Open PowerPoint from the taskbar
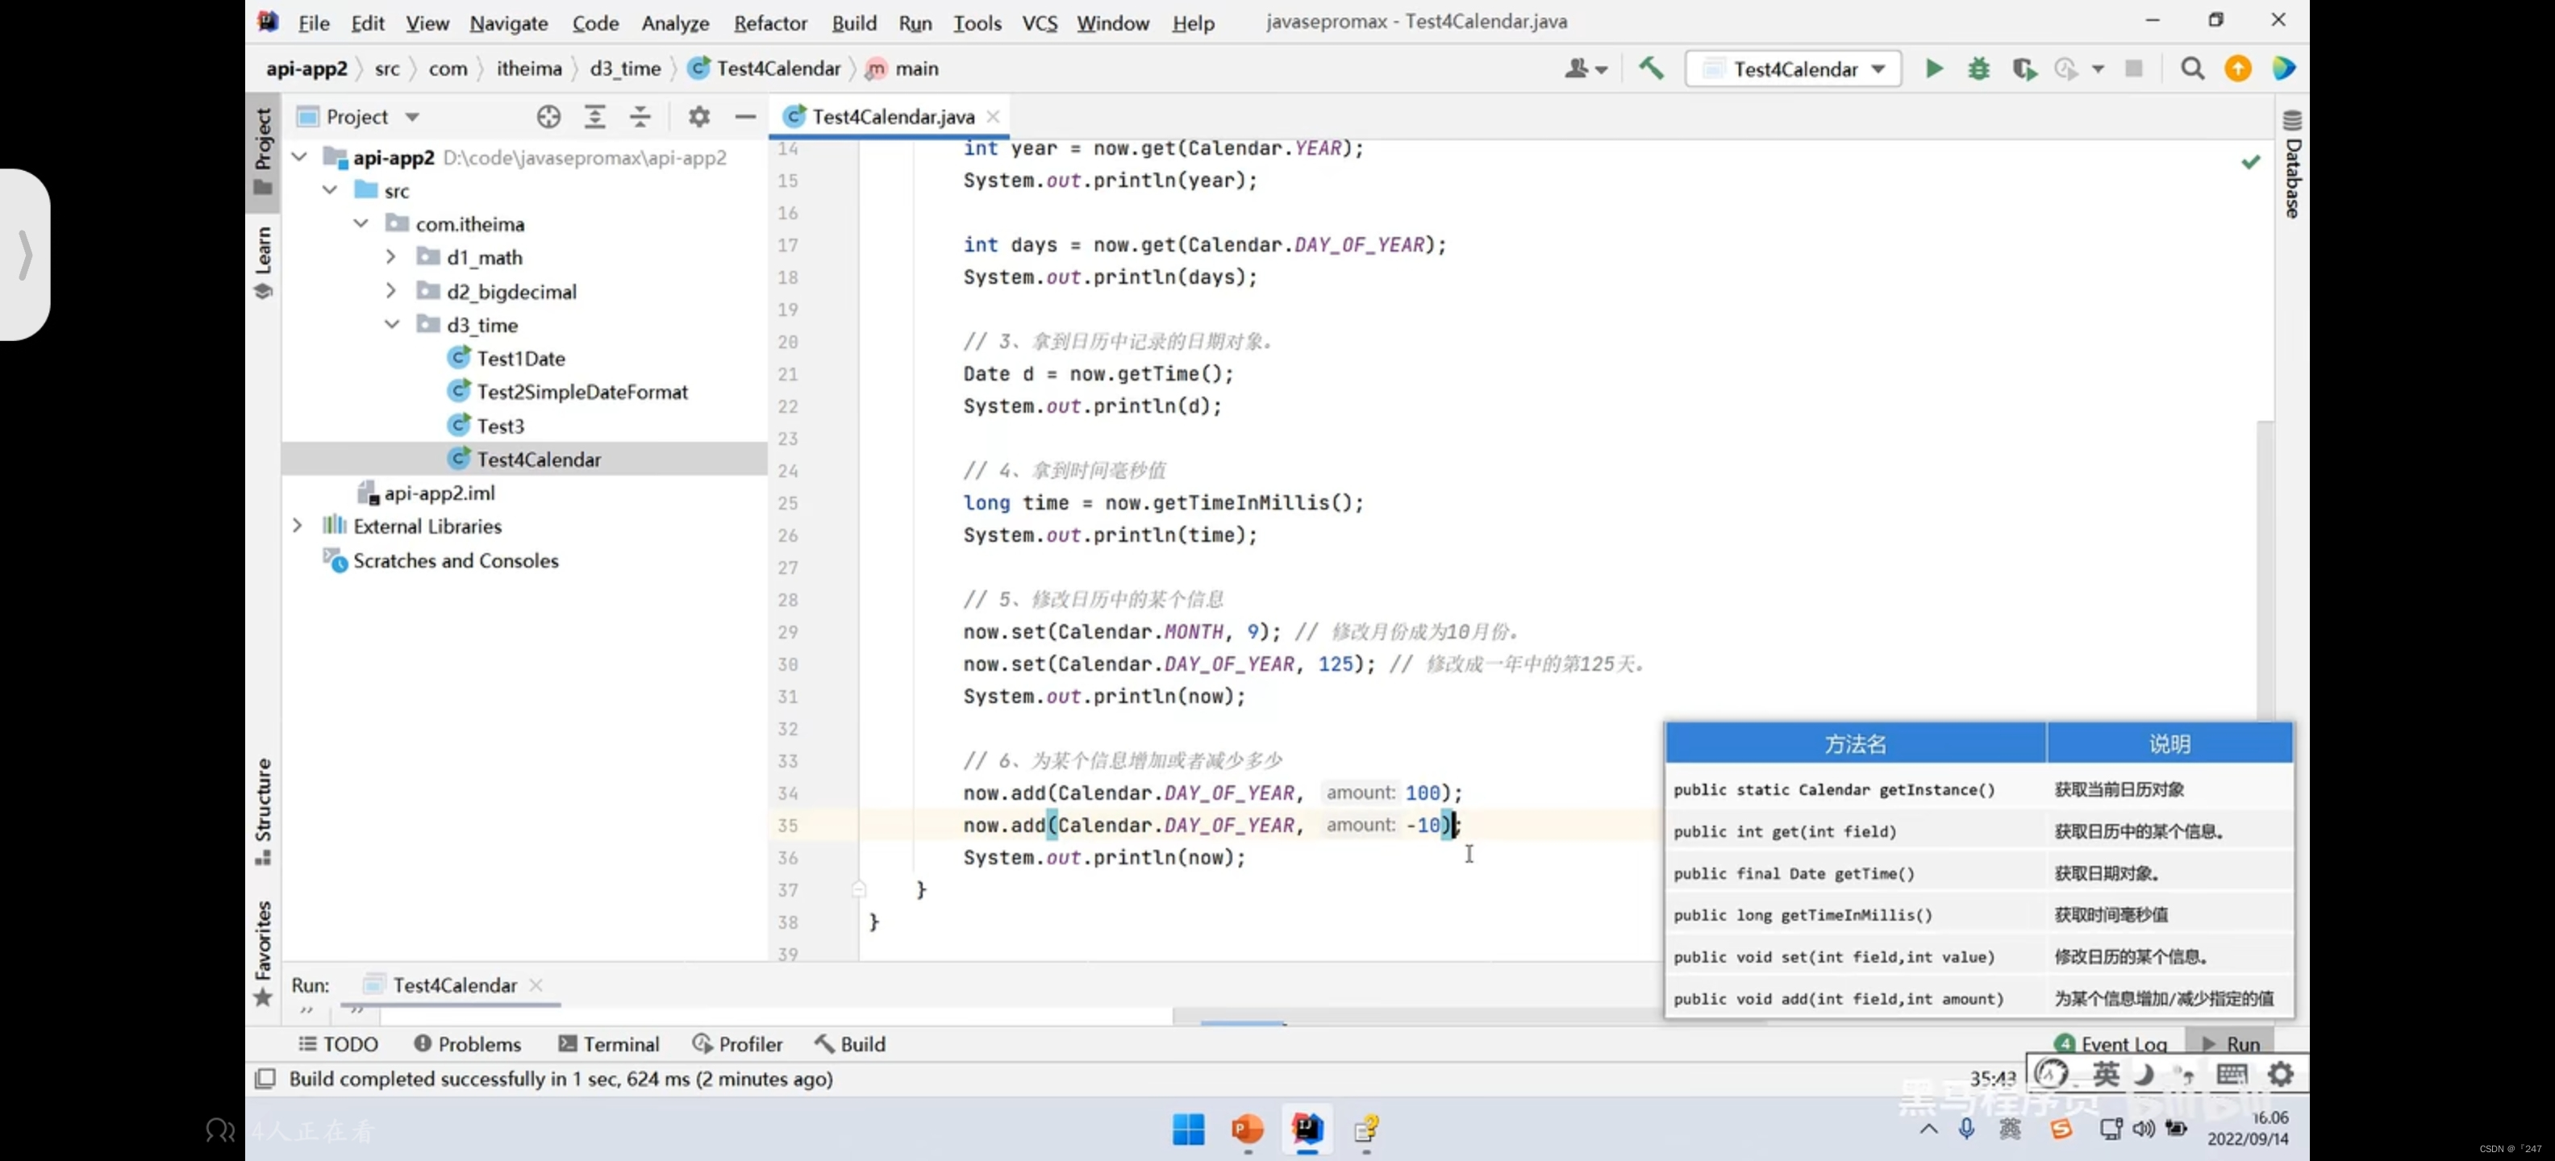This screenshot has width=2555, height=1161. click(1247, 1128)
